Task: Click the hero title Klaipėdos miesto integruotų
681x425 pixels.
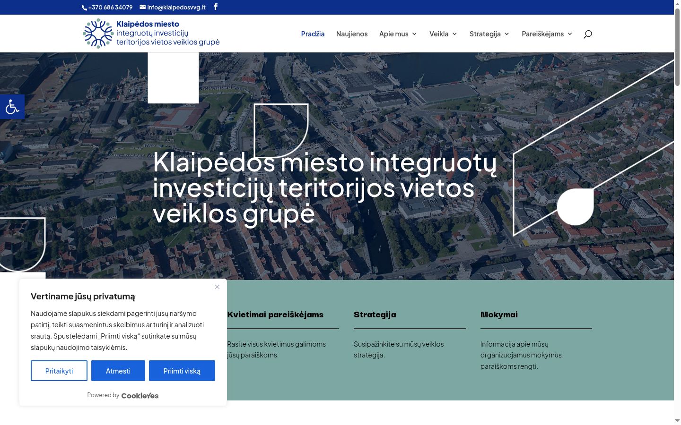Action: coord(325,187)
